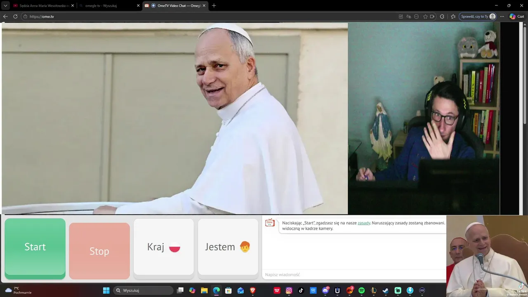
Task: Click the OmeTV logo in chat
Action: [x=270, y=223]
